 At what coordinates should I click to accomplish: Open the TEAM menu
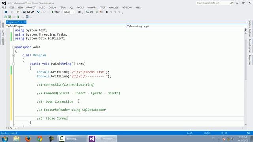click(x=62, y=7)
